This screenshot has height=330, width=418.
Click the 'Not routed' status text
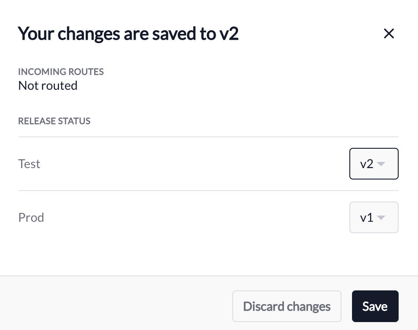click(48, 85)
